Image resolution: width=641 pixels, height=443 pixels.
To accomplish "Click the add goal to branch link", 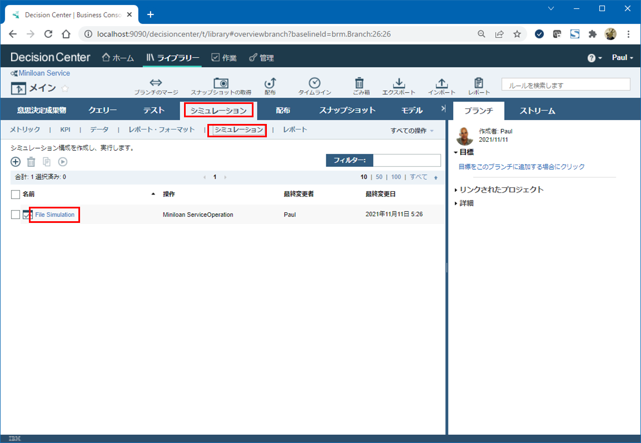I will click(x=521, y=167).
